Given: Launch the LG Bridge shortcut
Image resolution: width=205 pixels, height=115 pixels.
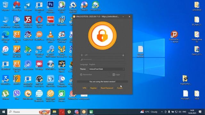Looking at the screenshot, I should click(x=39, y=65).
